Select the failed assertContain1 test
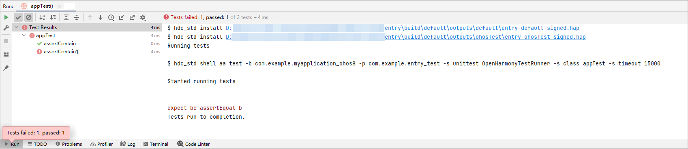The width and height of the screenshot is (688, 149). click(61, 52)
